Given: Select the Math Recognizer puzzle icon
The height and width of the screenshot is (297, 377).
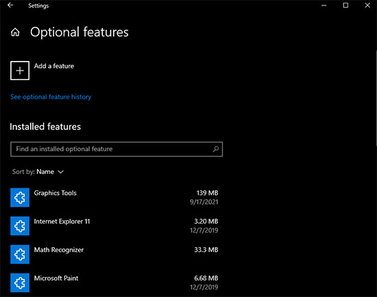Looking at the screenshot, I should [x=20, y=255].
